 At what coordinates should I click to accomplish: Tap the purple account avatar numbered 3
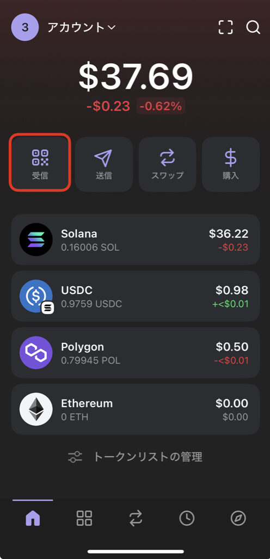(x=24, y=27)
